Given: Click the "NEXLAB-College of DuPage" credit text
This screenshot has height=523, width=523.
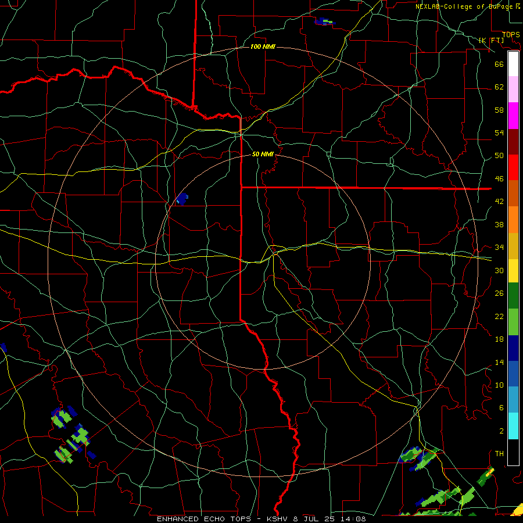Looking at the screenshot, I should [465, 6].
